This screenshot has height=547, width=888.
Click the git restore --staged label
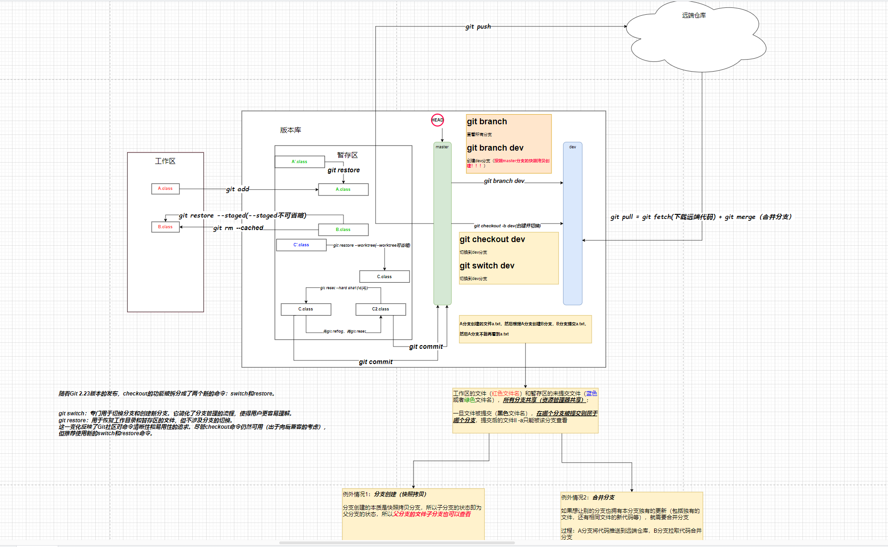[x=243, y=215]
